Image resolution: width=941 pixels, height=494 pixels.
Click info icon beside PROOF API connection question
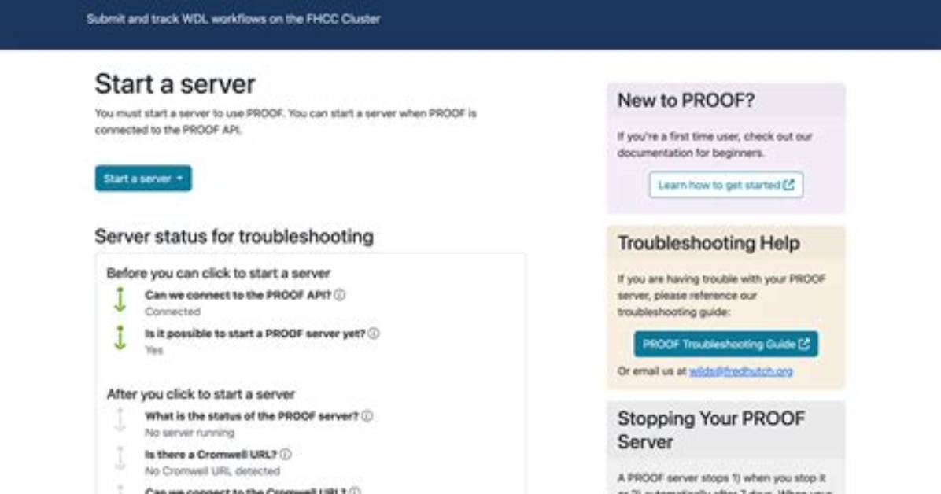point(340,295)
